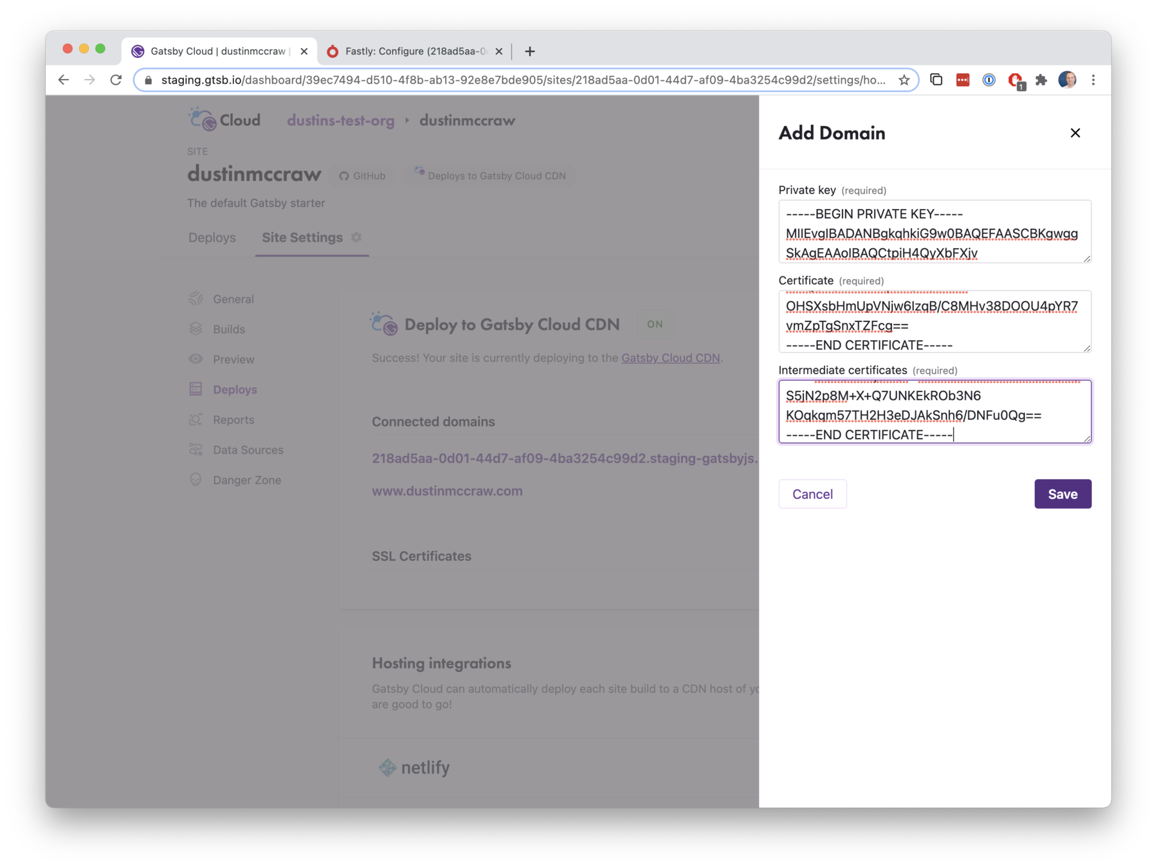Image resolution: width=1157 pixels, height=868 pixels.
Task: Open the Gatsby Cloud CDN link
Action: pos(670,358)
